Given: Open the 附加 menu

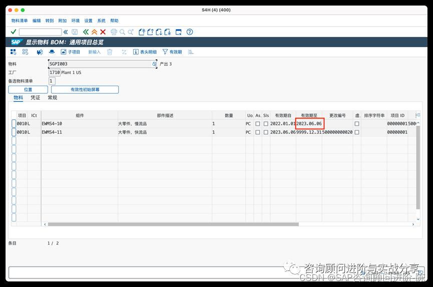Looking at the screenshot, I should (63, 21).
